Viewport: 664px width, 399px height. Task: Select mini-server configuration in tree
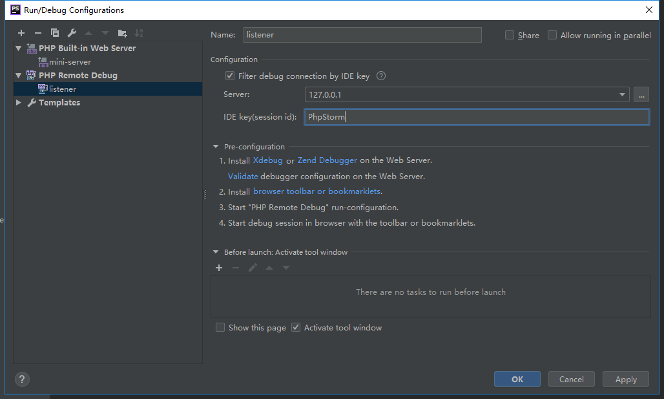click(70, 62)
